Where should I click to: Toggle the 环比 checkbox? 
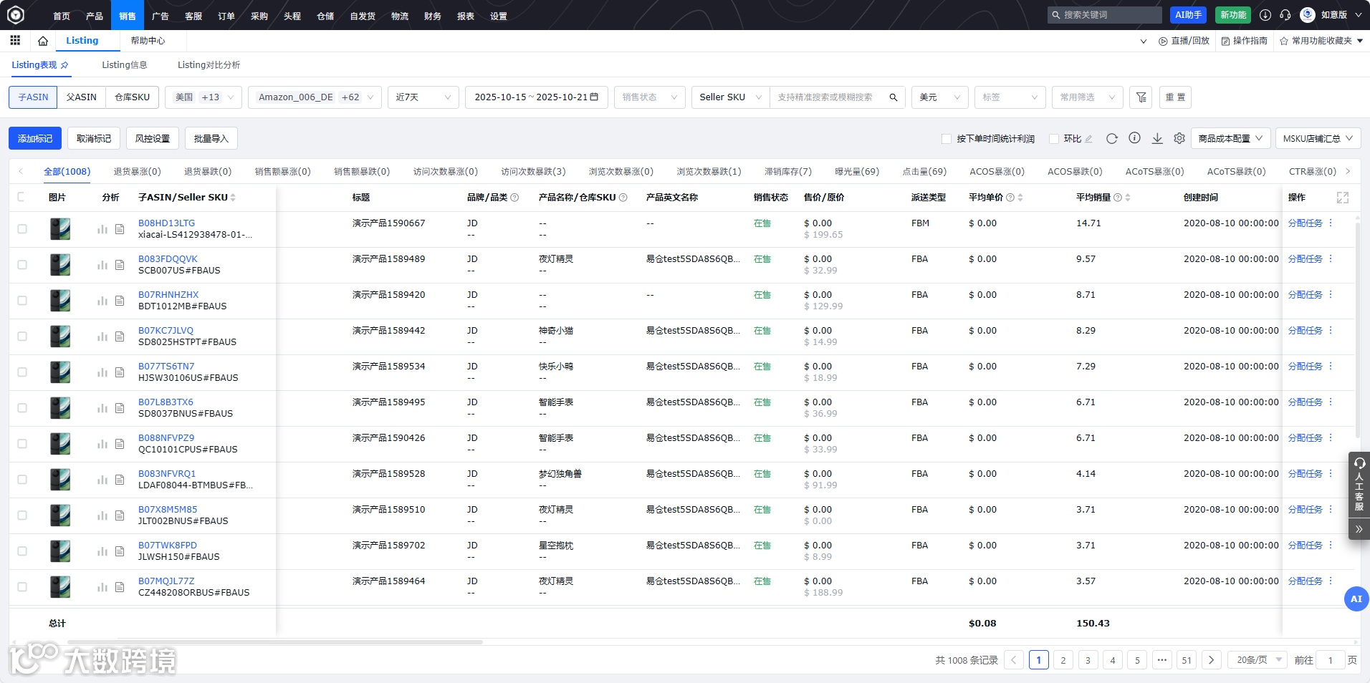pyautogui.click(x=1054, y=139)
